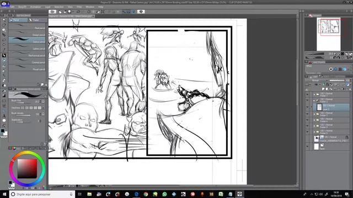Click the Undo arrow icon
Viewport: 353px width, 198px height.
78,12
